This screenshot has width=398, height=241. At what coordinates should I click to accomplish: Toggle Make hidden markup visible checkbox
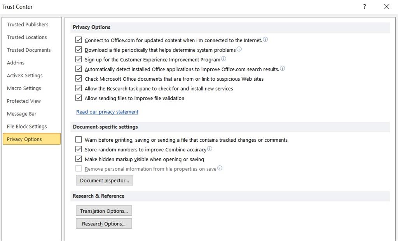click(79, 159)
